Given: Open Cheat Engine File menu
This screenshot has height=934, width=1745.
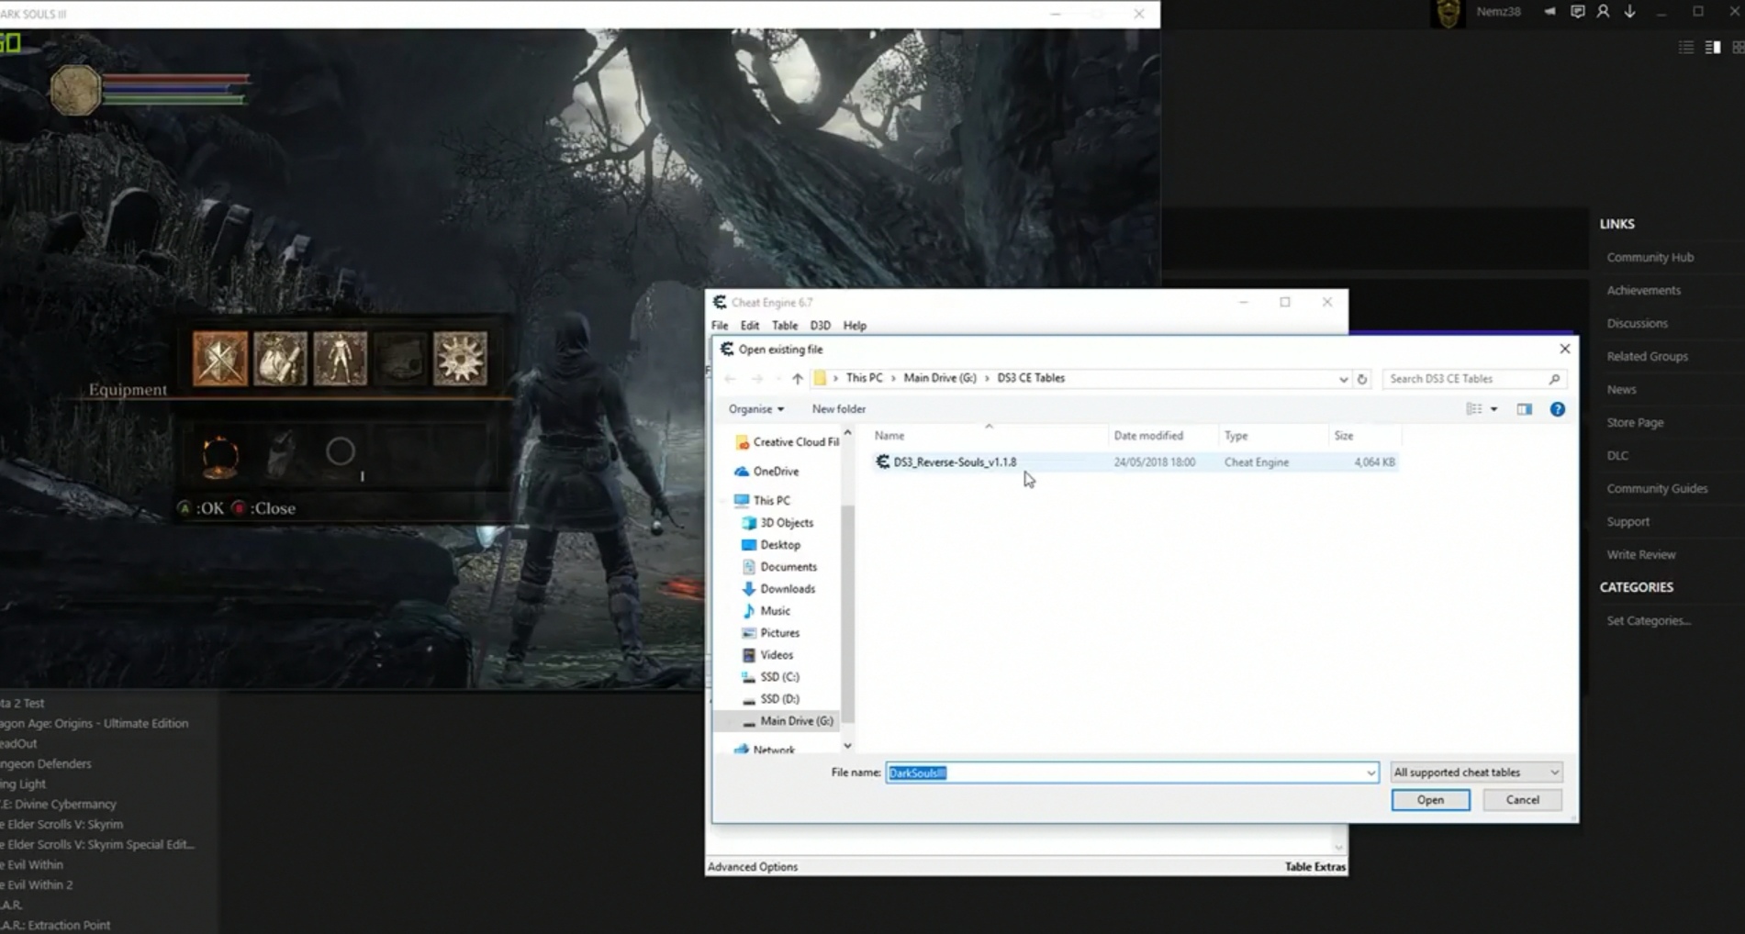Looking at the screenshot, I should (720, 326).
